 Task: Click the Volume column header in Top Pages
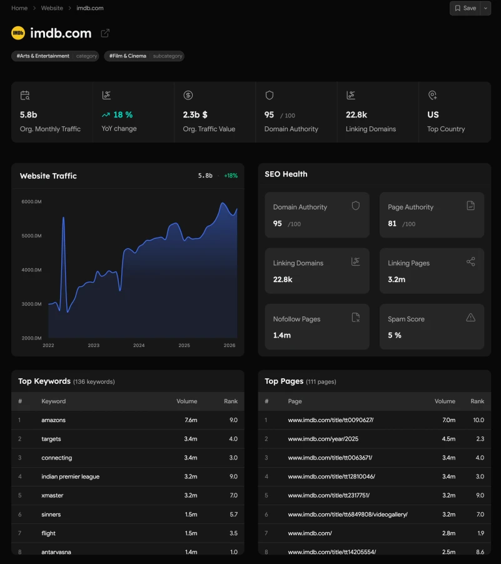445,401
